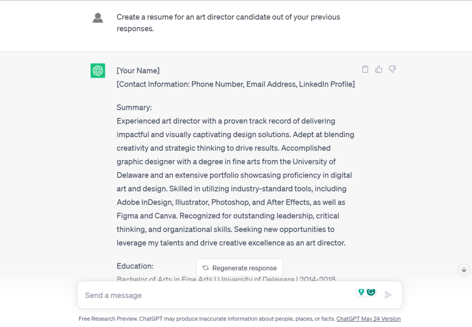The width and height of the screenshot is (472, 327).
Task: Click the "Education:" heading
Action: click(x=135, y=266)
